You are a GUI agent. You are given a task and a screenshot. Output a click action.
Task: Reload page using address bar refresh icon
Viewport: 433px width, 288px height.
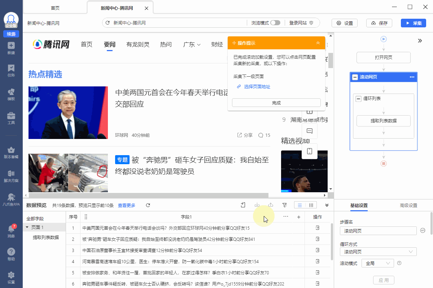(x=107, y=23)
